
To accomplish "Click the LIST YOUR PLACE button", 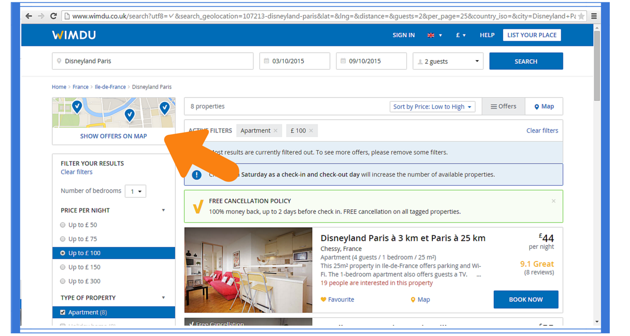I will [x=532, y=35].
